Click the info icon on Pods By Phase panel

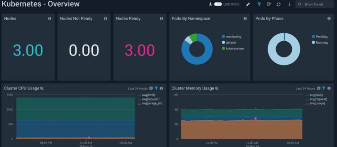tap(329, 19)
